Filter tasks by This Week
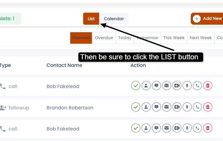 point(174,38)
